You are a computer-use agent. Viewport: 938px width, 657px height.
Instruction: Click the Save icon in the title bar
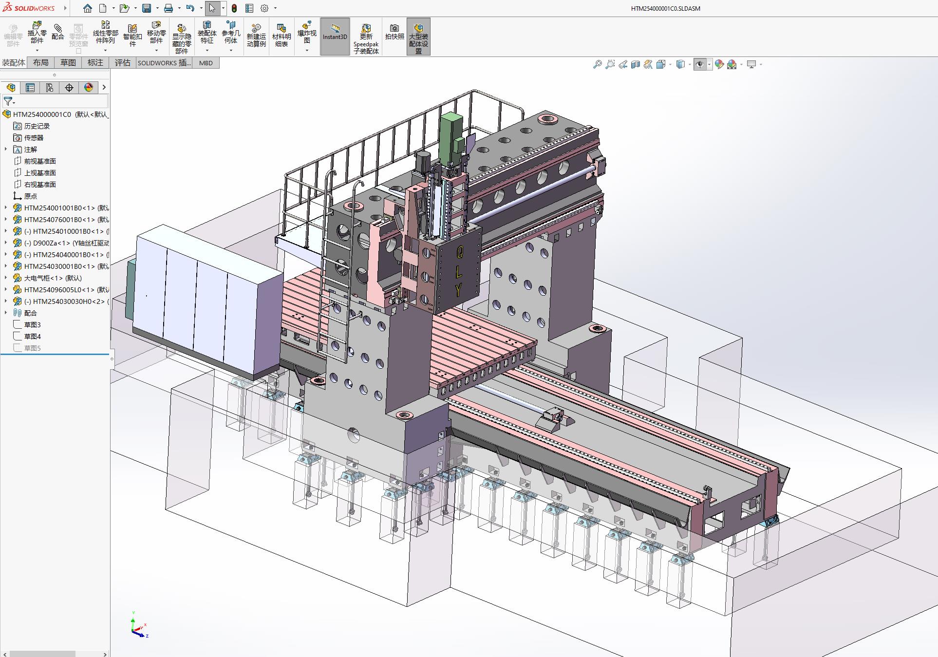tap(147, 8)
